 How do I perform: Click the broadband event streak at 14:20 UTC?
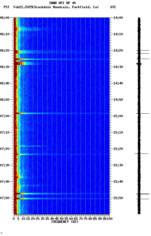coord(62,52)
